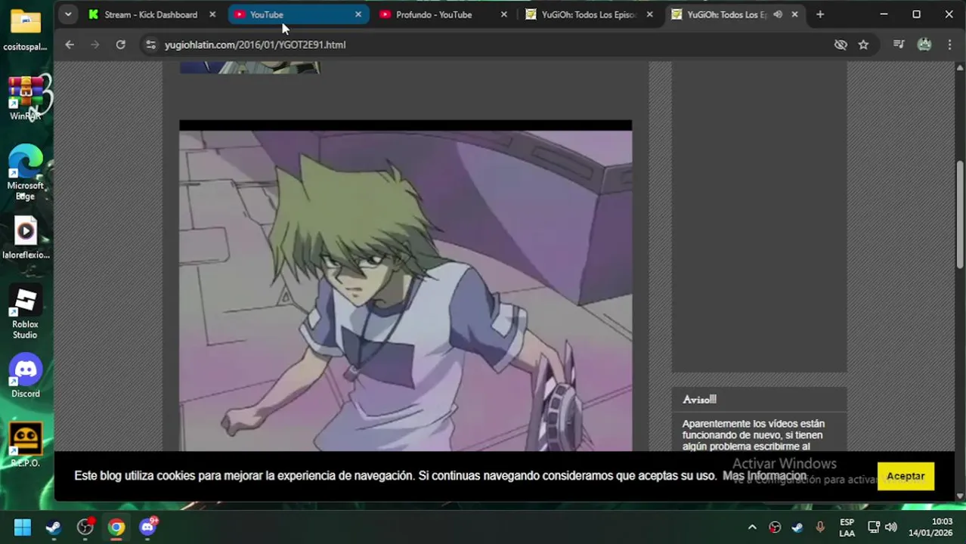Click the crossed-out eye blocked icon in address bar
Image resolution: width=966 pixels, height=544 pixels.
(841, 45)
